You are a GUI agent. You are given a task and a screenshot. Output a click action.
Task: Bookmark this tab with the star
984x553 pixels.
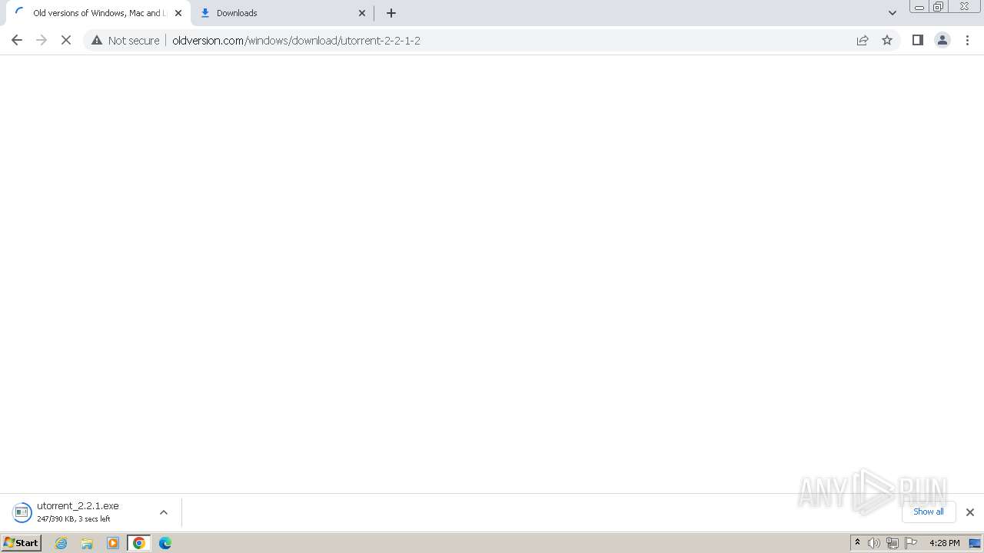[887, 40]
